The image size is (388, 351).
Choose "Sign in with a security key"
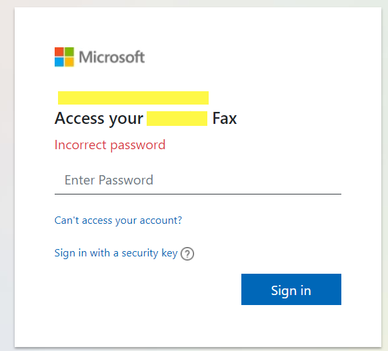(116, 253)
